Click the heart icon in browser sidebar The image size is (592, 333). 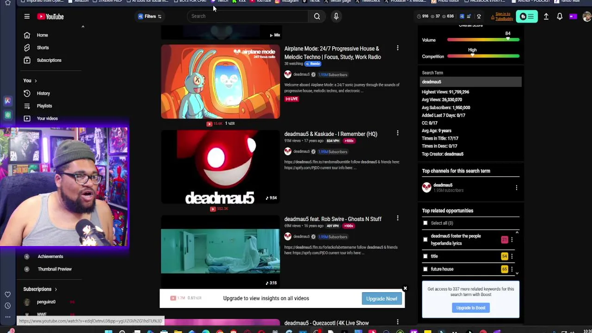coord(8,295)
